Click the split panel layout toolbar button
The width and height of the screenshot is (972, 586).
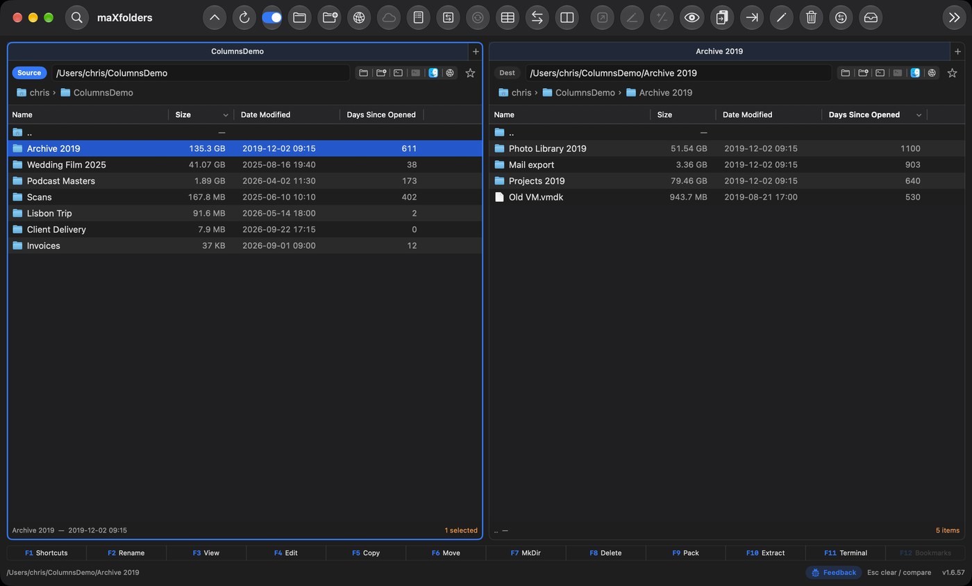point(567,17)
